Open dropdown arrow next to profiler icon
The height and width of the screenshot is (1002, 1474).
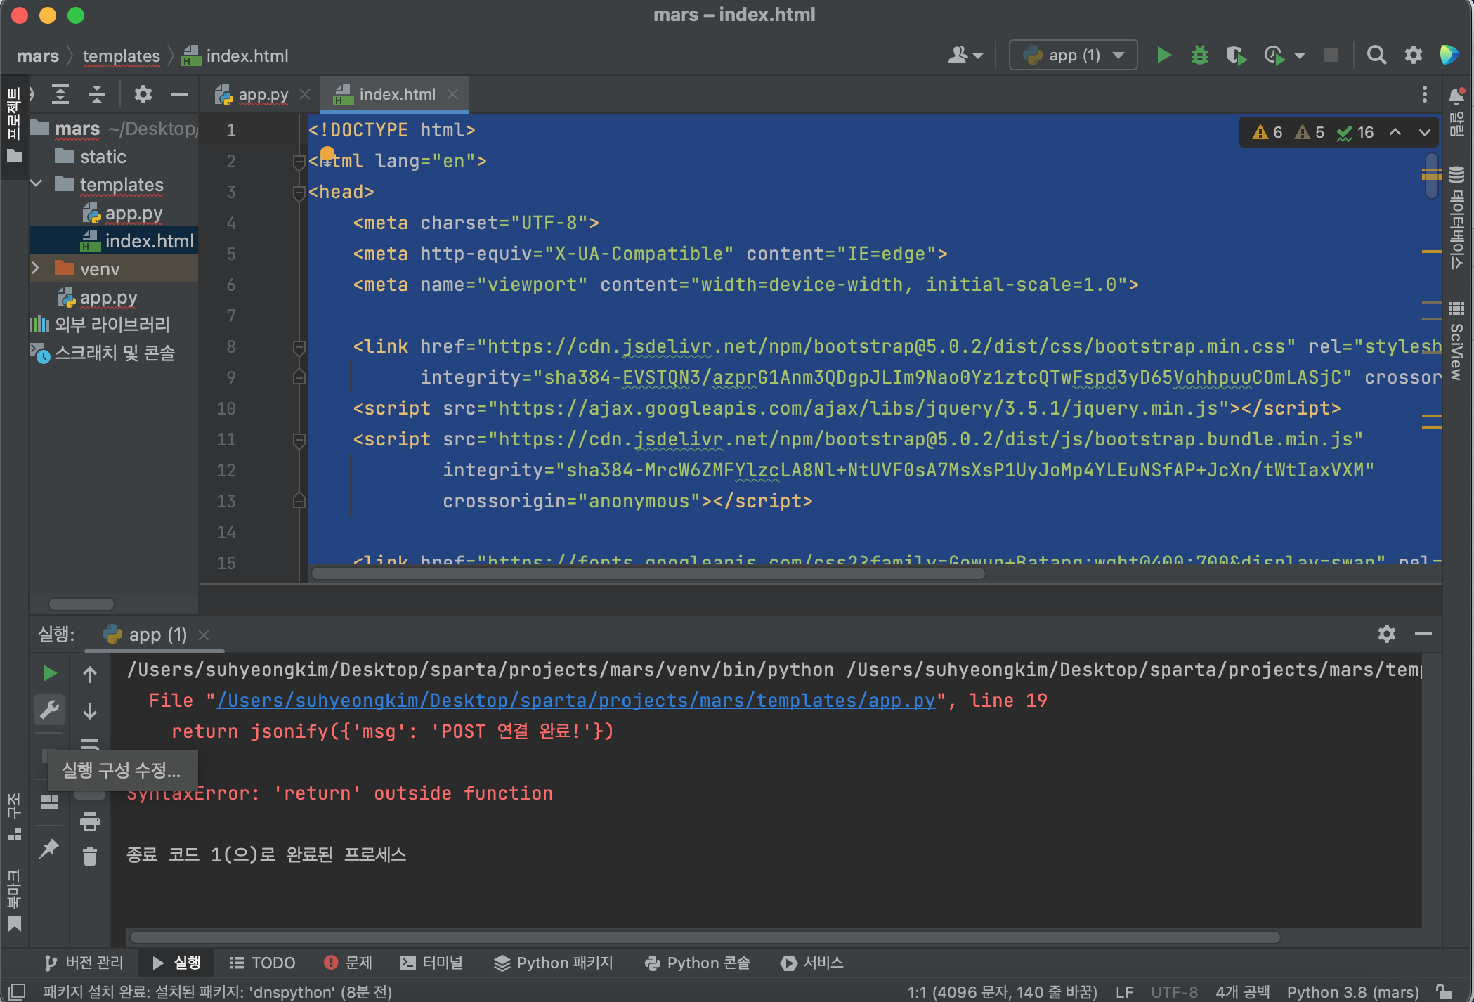point(1300,56)
